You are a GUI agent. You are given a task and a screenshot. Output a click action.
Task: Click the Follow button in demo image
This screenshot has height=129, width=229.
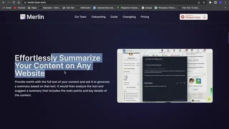point(195,90)
